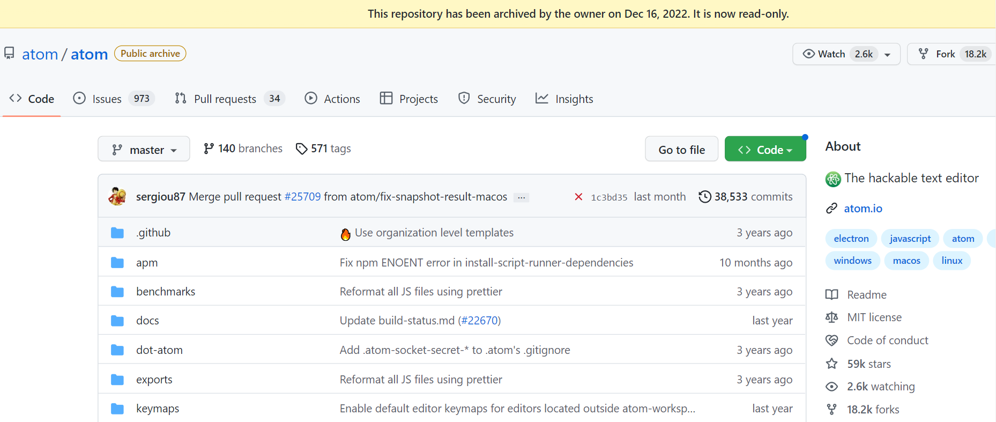The image size is (996, 422).
Task: Open sergiou87 author link
Action: (x=160, y=197)
